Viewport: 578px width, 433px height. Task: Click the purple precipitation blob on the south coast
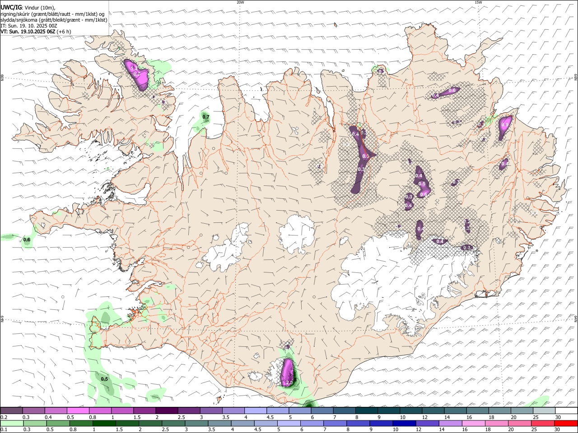287,372
